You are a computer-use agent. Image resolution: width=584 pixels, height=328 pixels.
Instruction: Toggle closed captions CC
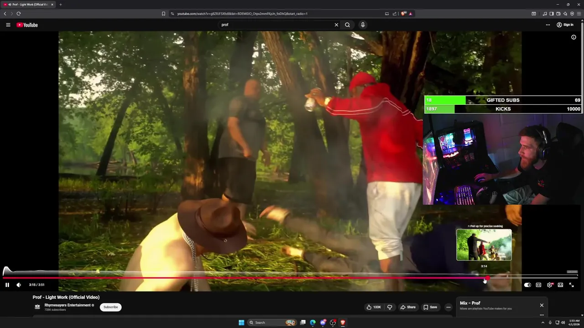tap(538, 285)
